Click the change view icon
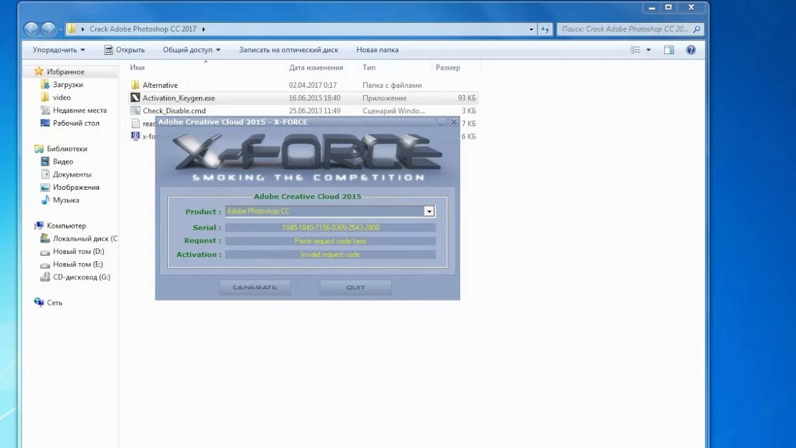This screenshot has width=796, height=448. tap(635, 50)
